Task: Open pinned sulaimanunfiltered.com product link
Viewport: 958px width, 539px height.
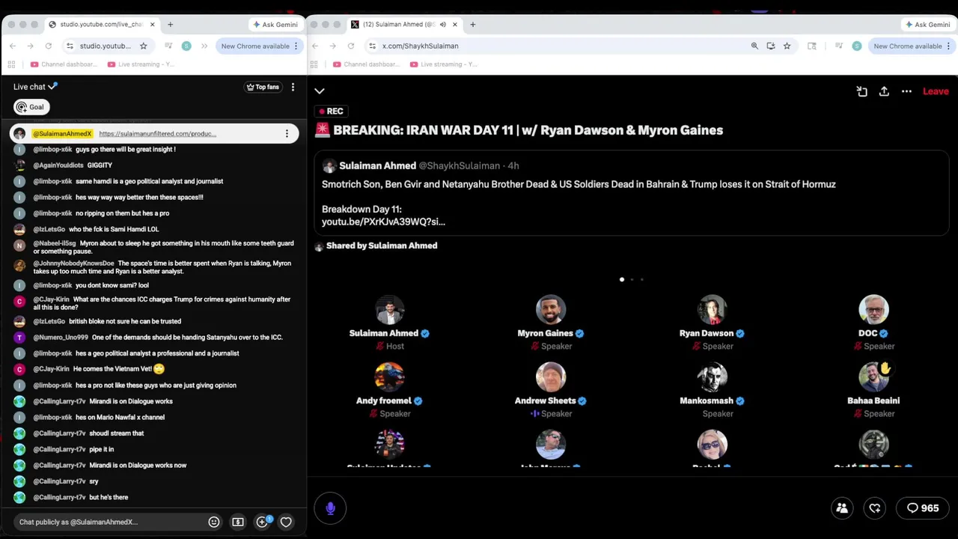Action: tap(158, 134)
